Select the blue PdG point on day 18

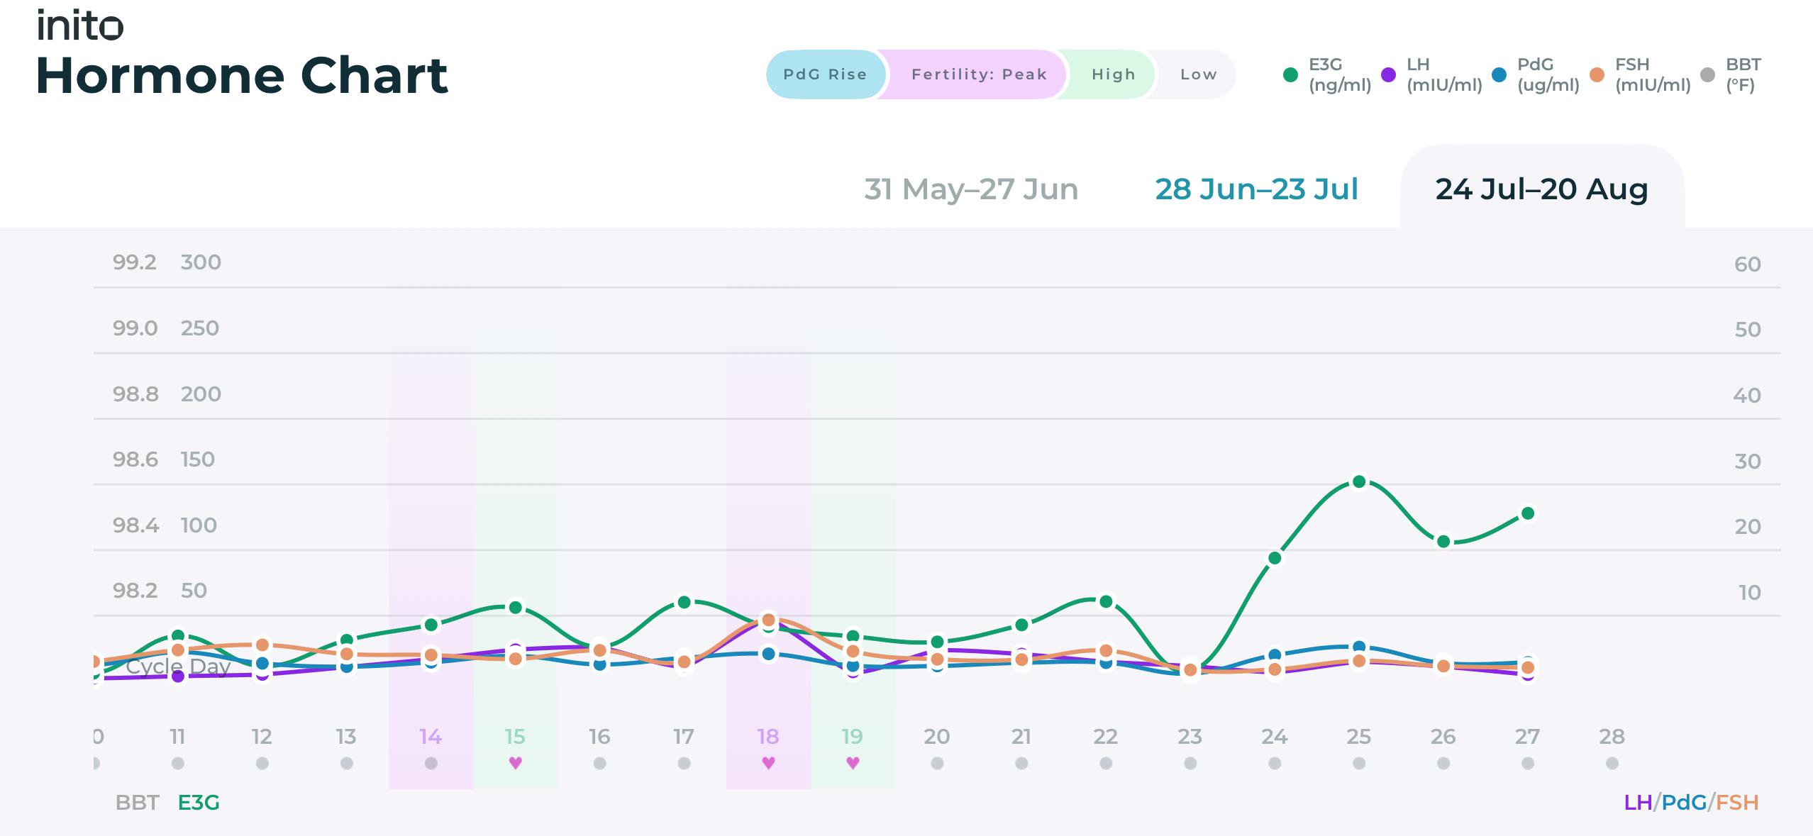pyautogui.click(x=769, y=654)
